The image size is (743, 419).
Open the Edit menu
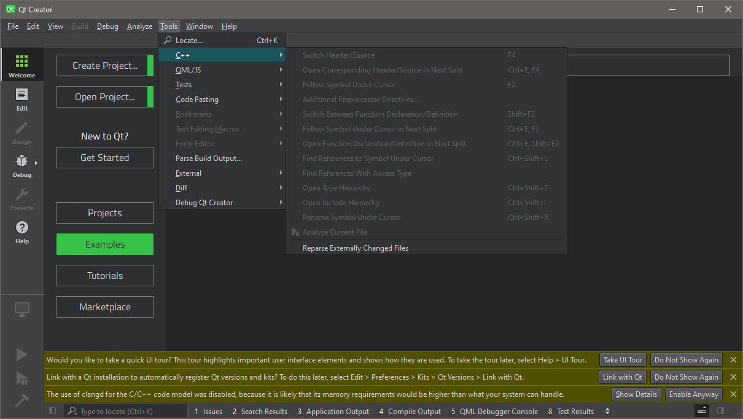click(33, 26)
